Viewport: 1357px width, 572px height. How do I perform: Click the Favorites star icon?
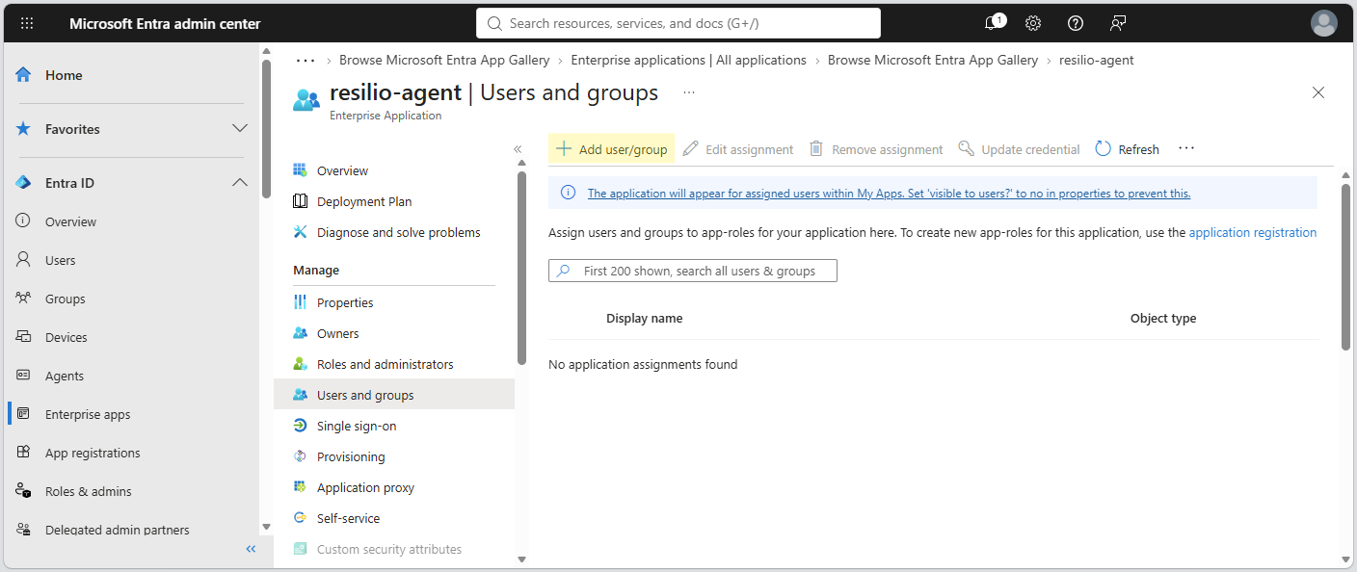[23, 129]
